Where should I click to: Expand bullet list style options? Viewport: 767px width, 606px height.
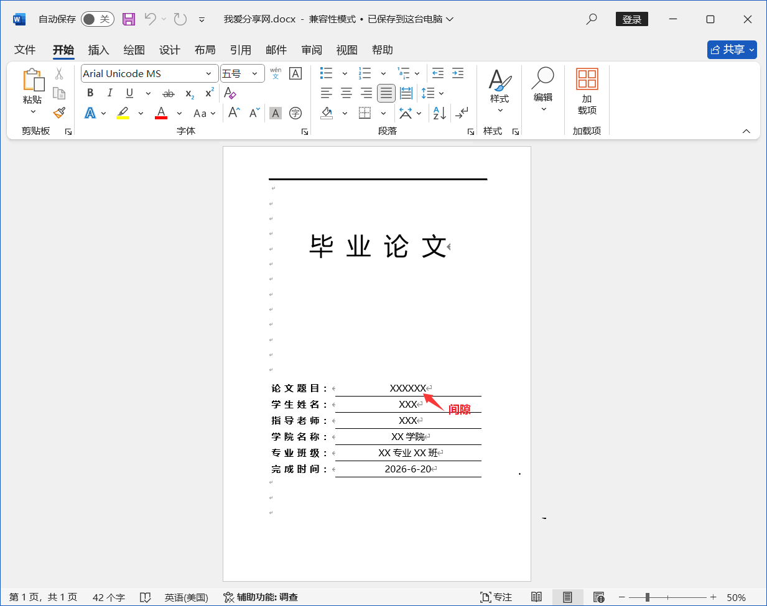(345, 73)
